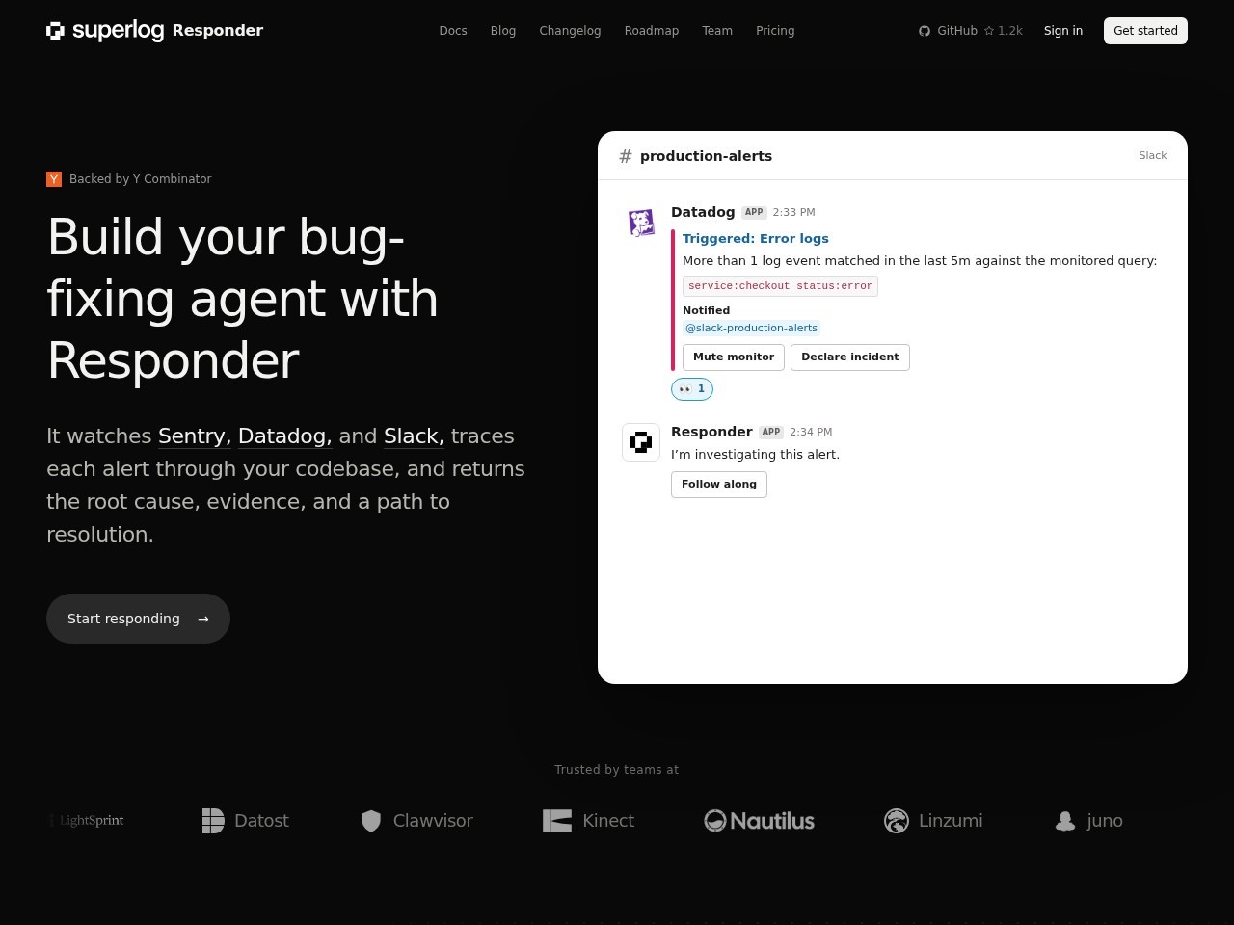Click the juno logo icon

coord(1065,821)
